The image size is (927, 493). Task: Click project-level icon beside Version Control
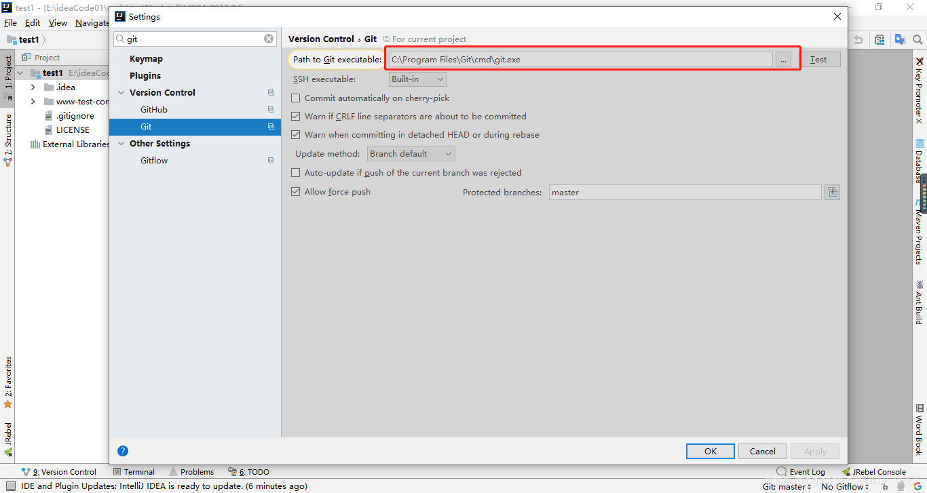click(271, 93)
